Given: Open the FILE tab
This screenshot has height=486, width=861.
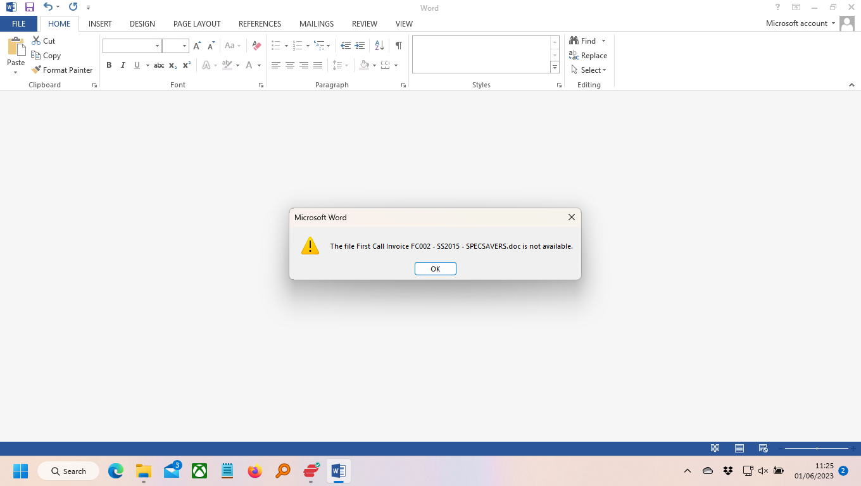Looking at the screenshot, I should click(x=19, y=23).
